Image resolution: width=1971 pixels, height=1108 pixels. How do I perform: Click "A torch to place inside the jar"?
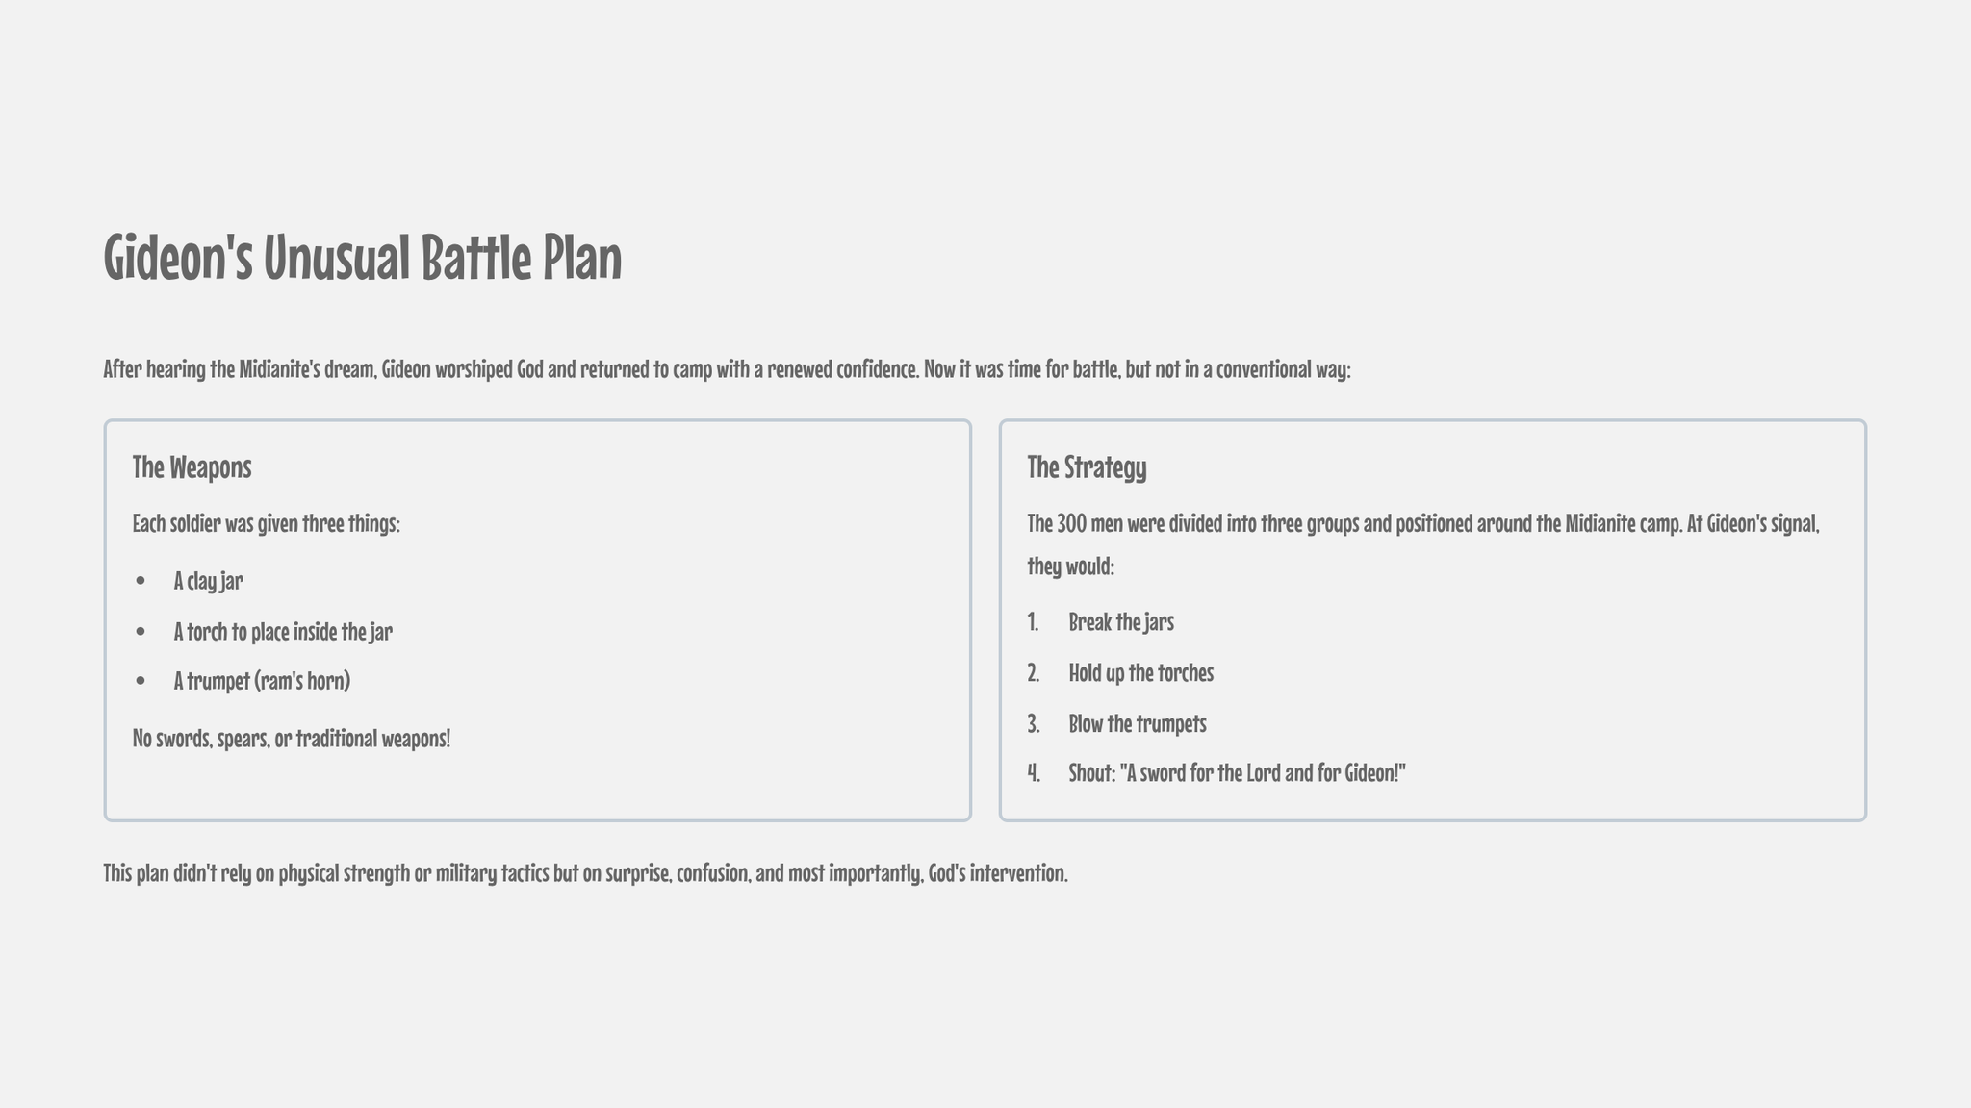[283, 632]
